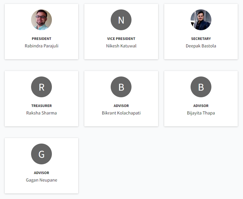Image resolution: width=243 pixels, height=199 pixels.
Task: Click the 'N' avatar for Vice President
Action: [121, 20]
